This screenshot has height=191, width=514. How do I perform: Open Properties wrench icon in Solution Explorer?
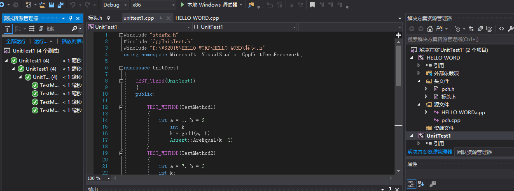[x=511, y=29]
